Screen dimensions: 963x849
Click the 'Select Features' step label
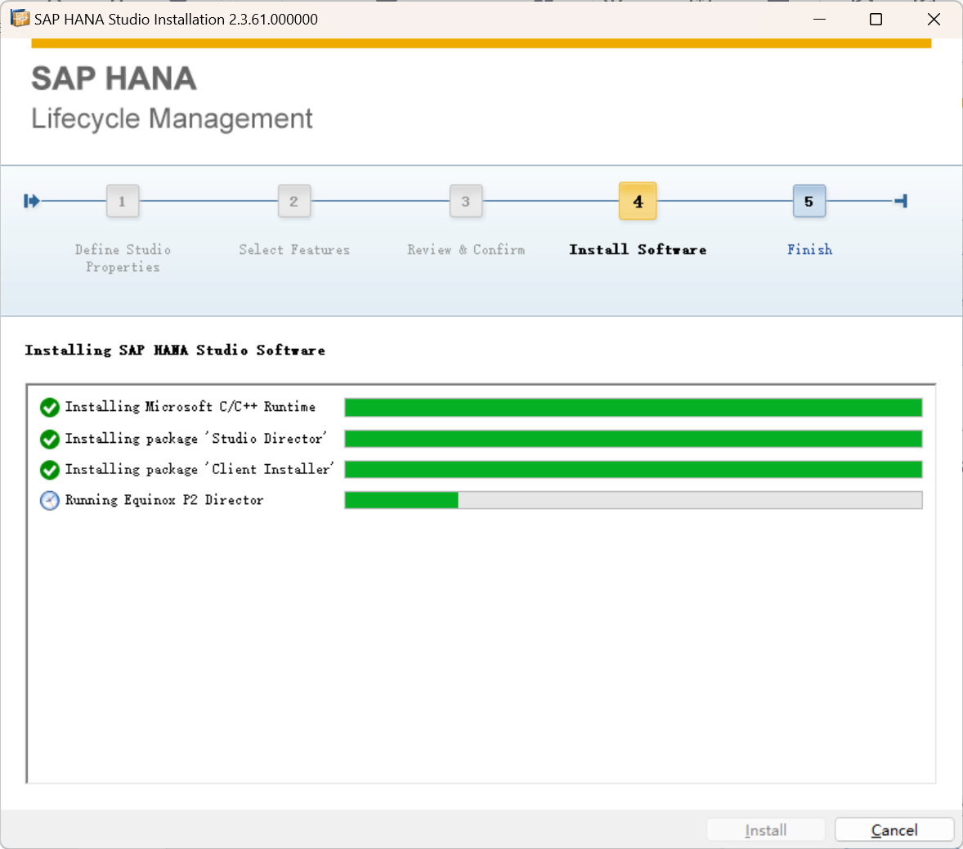pyautogui.click(x=294, y=250)
